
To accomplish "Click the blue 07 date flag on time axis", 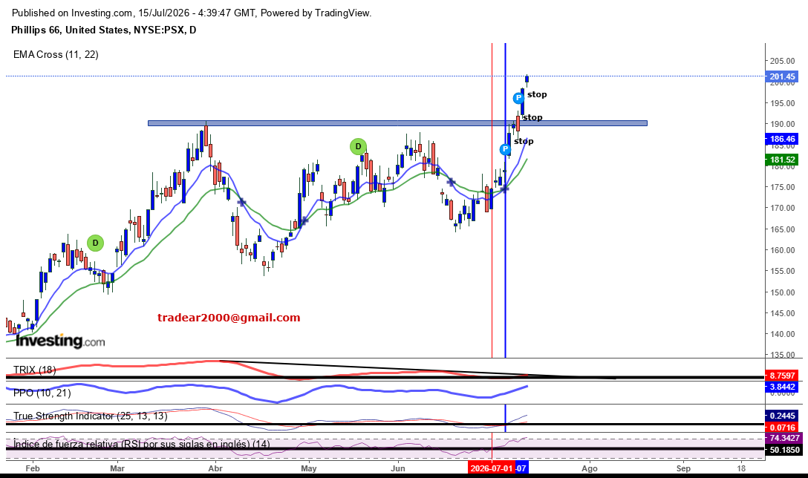I will 521,468.
